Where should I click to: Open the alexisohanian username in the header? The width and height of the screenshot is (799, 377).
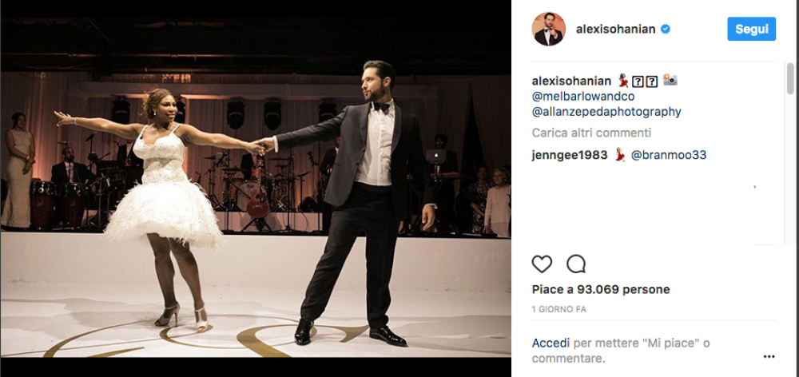[x=615, y=30]
